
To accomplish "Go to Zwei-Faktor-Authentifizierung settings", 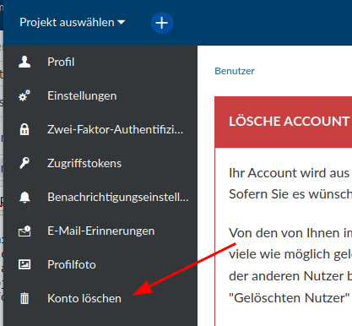I will 100,129.
